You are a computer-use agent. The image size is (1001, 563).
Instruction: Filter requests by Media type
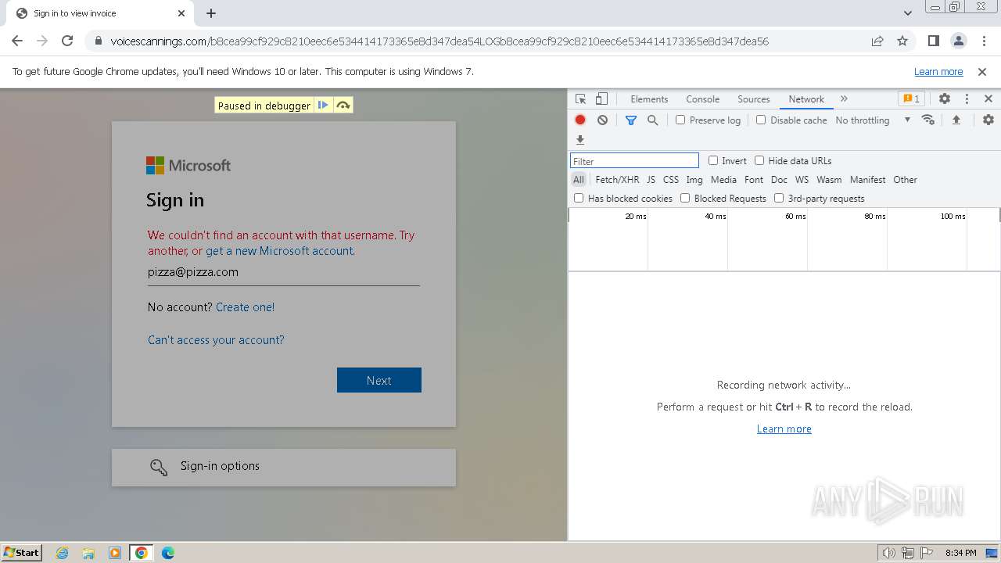point(723,179)
